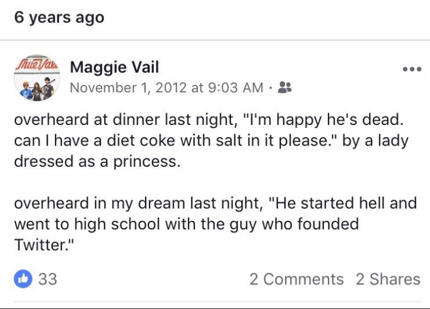Click the 'went to high school' line

tap(186, 224)
